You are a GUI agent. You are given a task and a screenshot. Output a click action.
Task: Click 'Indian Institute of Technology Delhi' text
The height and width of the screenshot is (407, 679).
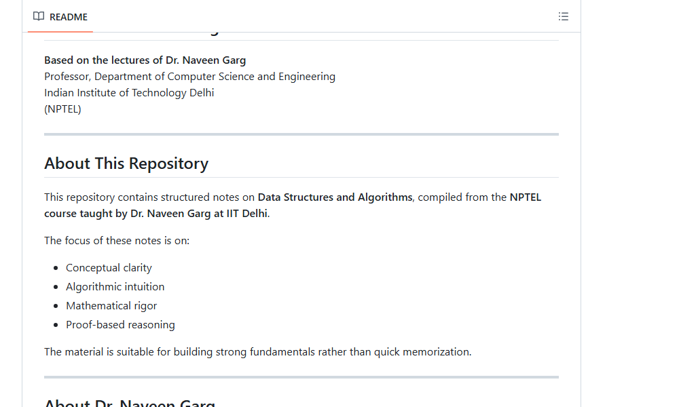tap(129, 93)
